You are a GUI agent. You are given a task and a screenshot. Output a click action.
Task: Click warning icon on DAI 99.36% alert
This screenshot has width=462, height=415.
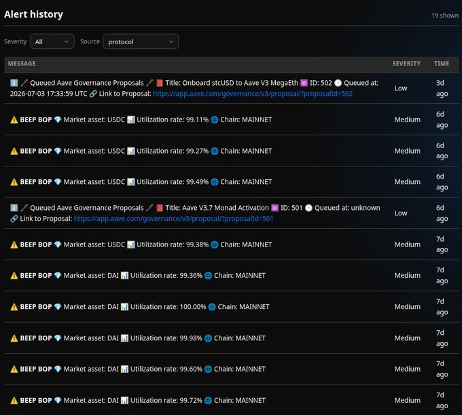pos(14,275)
